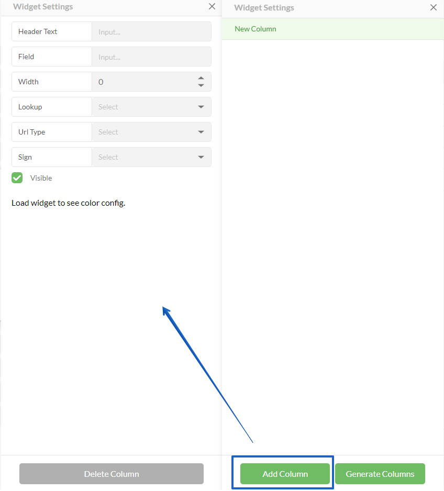
Task: Click the Generate Columns button
Action: [380, 474]
